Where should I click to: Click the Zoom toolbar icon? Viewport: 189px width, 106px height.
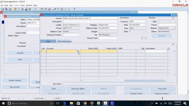click(58, 9)
